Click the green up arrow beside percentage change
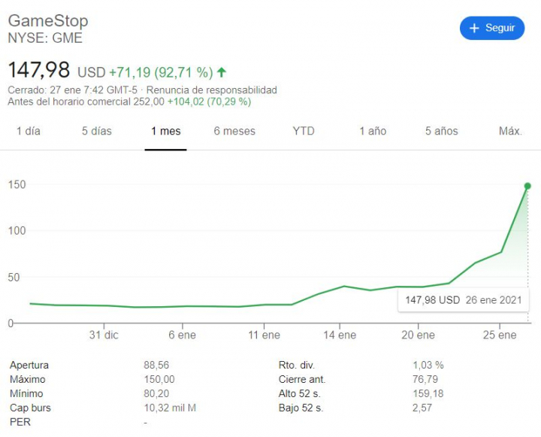541x437 pixels. [222, 72]
